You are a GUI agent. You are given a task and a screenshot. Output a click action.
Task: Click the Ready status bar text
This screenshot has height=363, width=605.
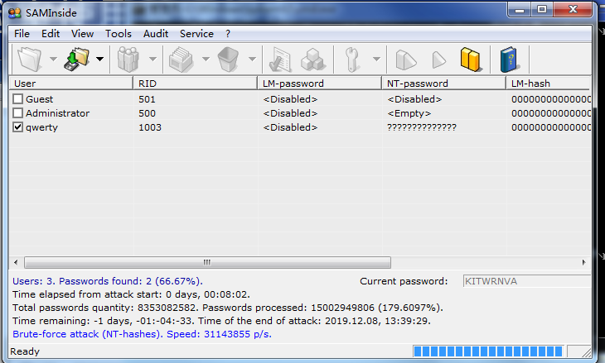click(x=25, y=351)
